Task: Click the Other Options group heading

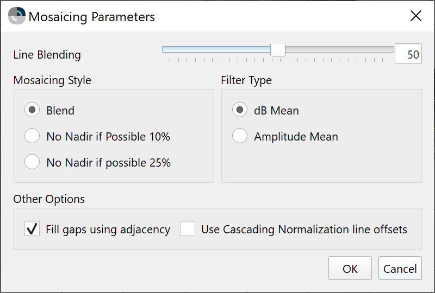Action: click(x=49, y=199)
